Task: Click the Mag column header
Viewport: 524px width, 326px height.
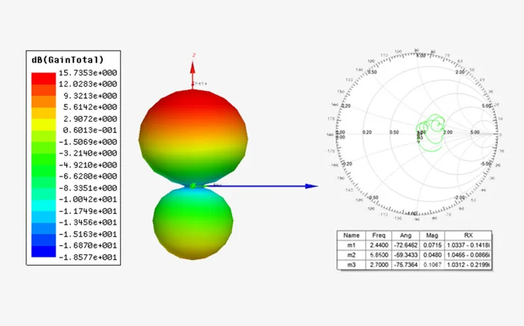Action: pyautogui.click(x=432, y=235)
